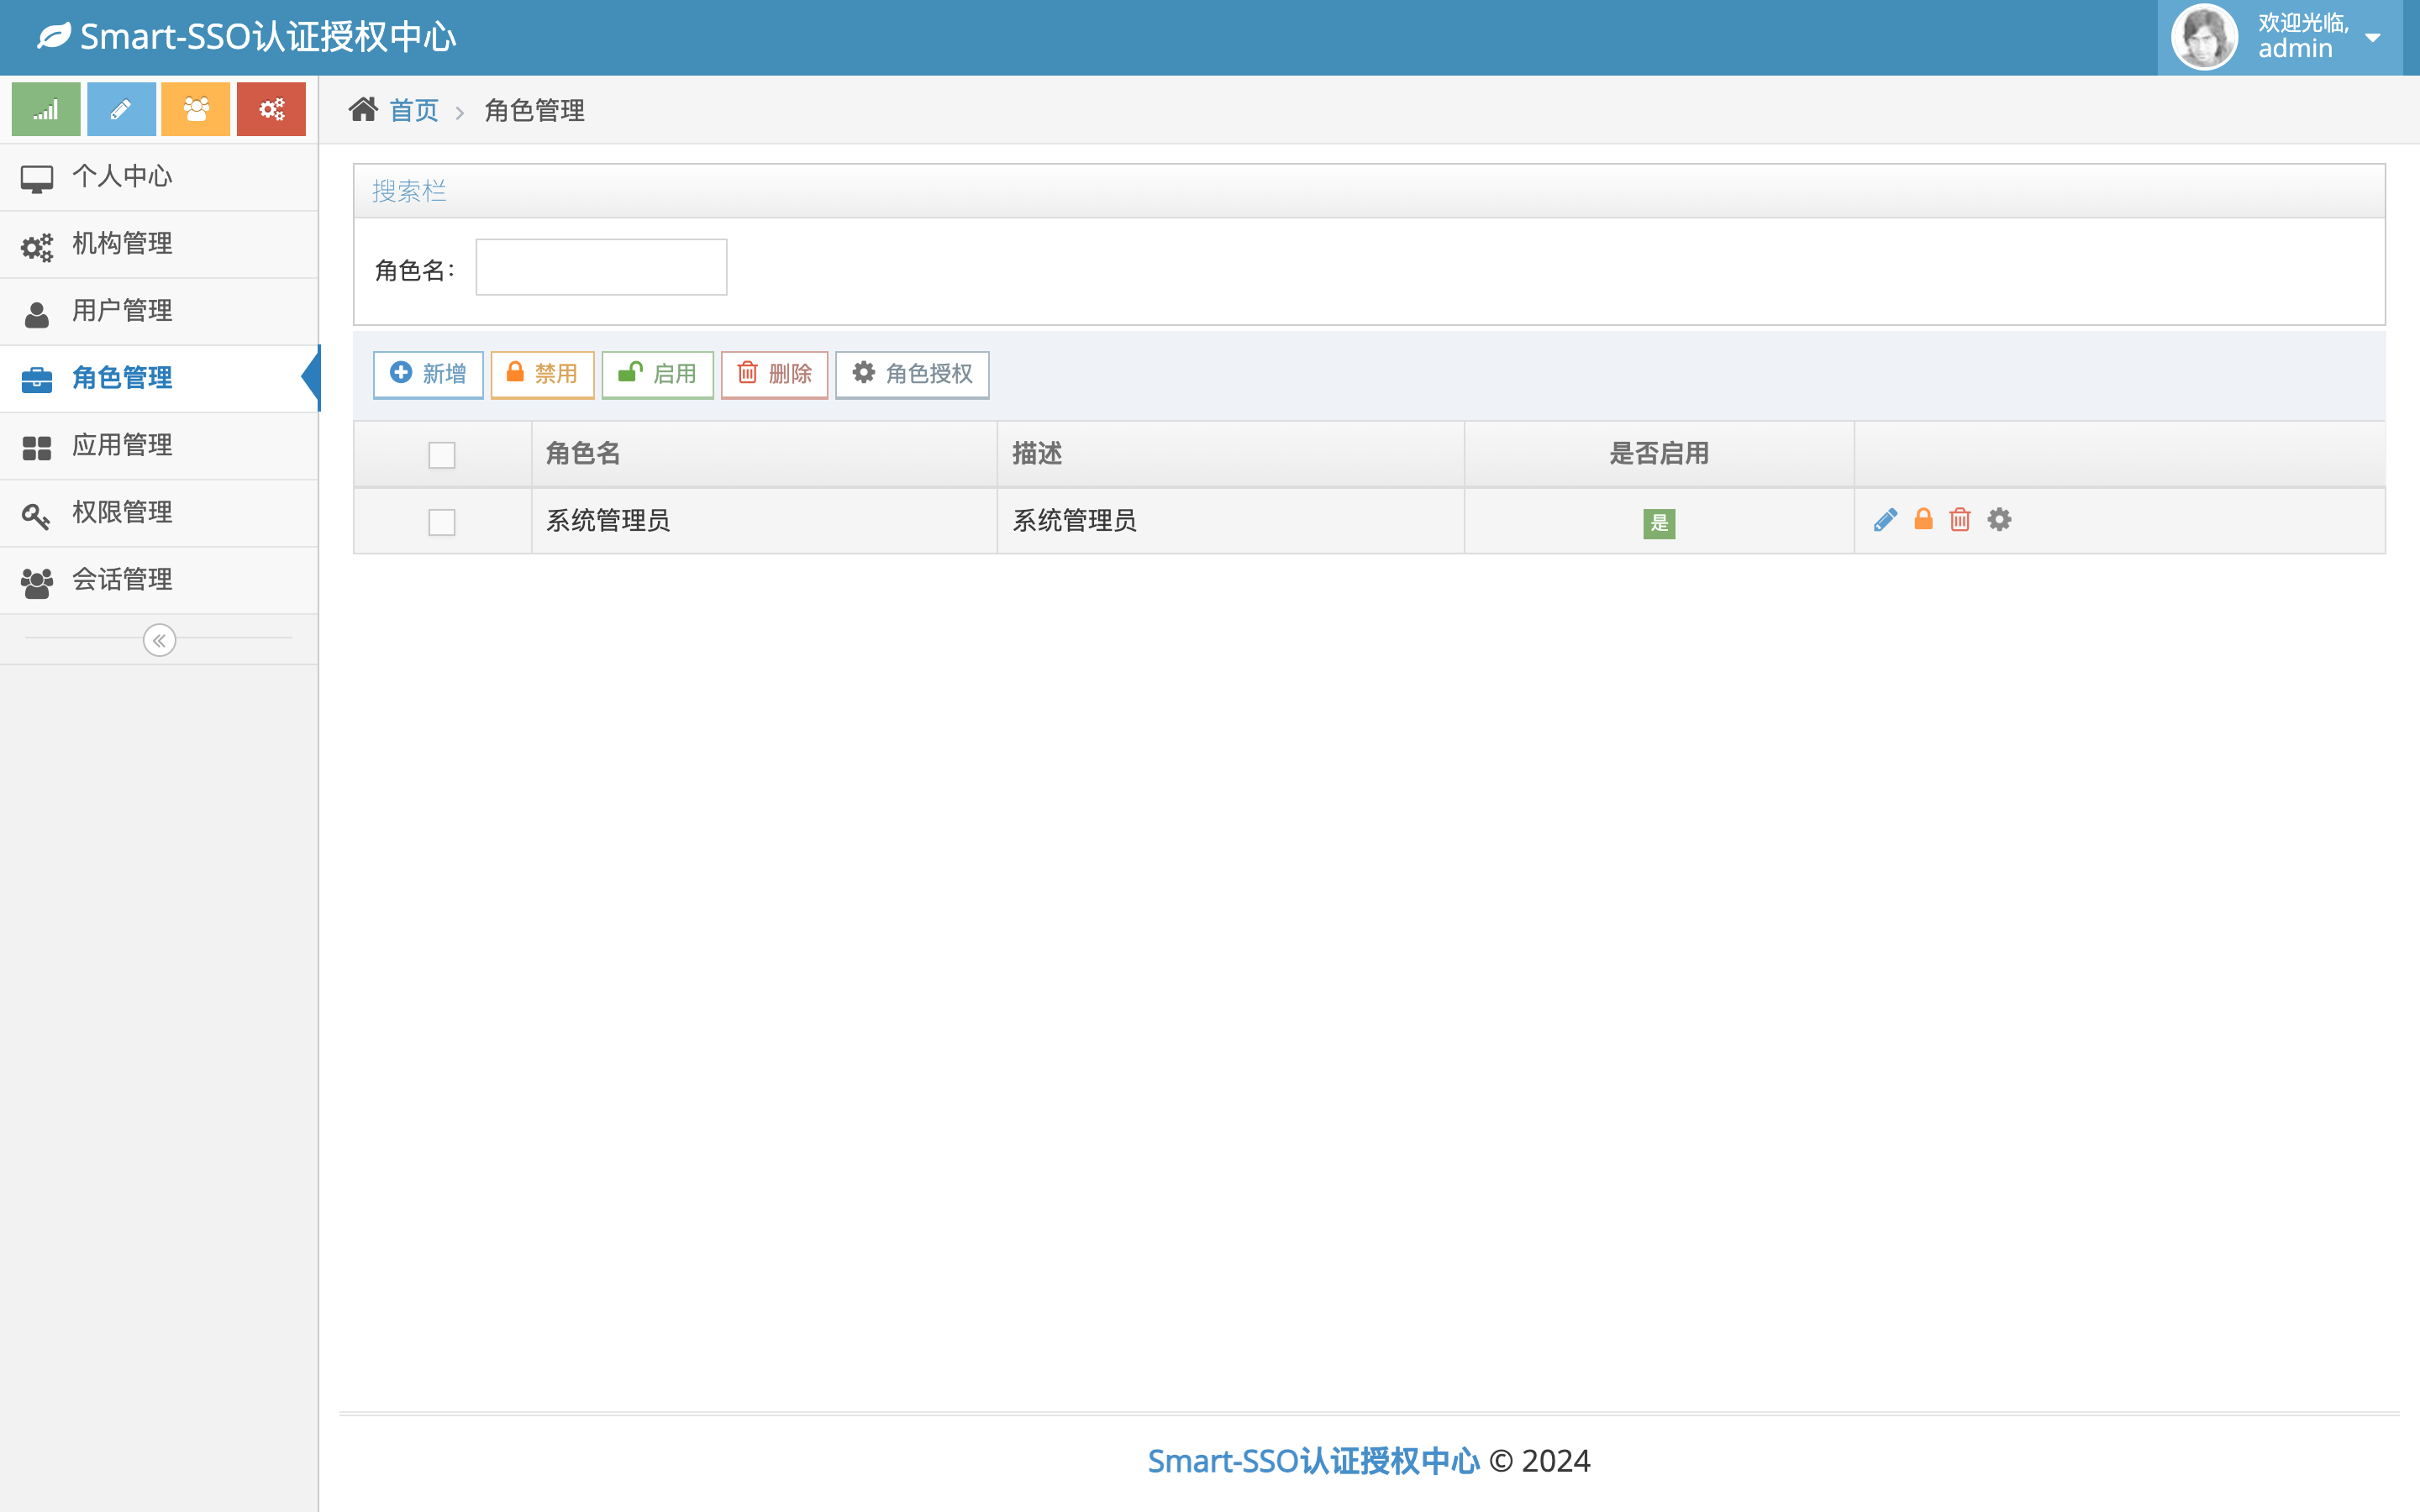Click the 启用 button
Screen dimensions: 2420x1512
pyautogui.click(x=657, y=374)
